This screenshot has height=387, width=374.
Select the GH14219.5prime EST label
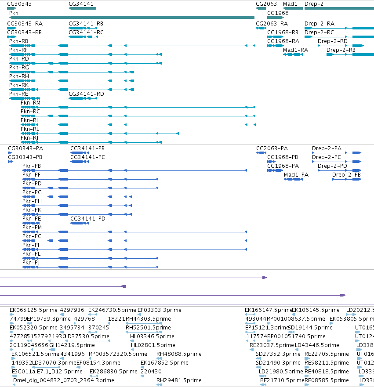pyautogui.click(x=72, y=345)
